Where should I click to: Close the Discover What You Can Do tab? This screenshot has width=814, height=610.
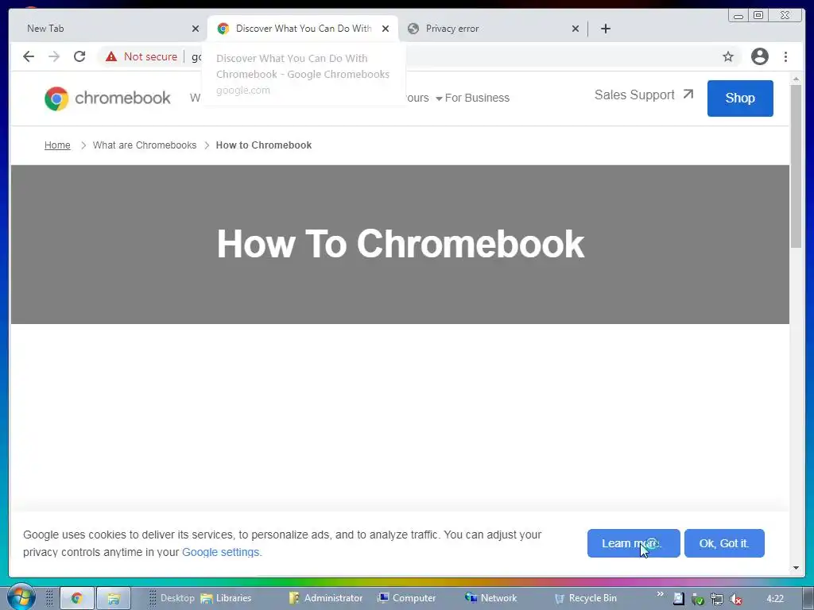click(386, 29)
